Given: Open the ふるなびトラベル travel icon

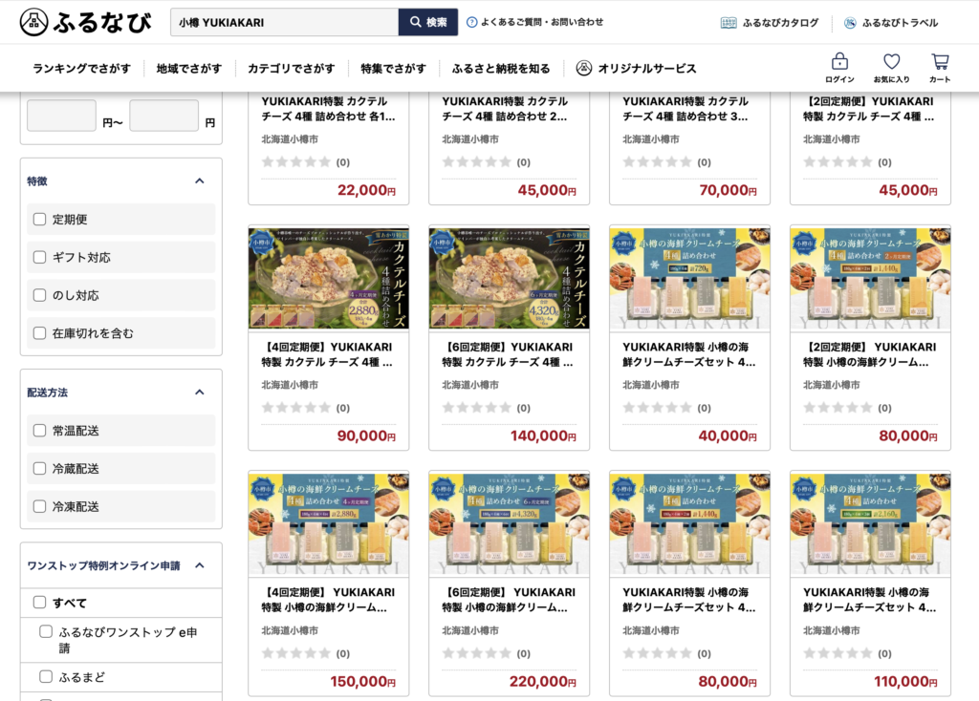Looking at the screenshot, I should coord(850,23).
